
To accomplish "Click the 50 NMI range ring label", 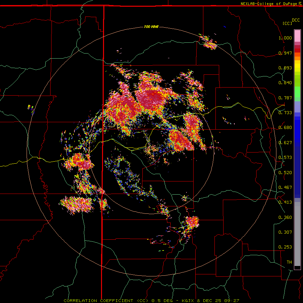I will point(152,89).
